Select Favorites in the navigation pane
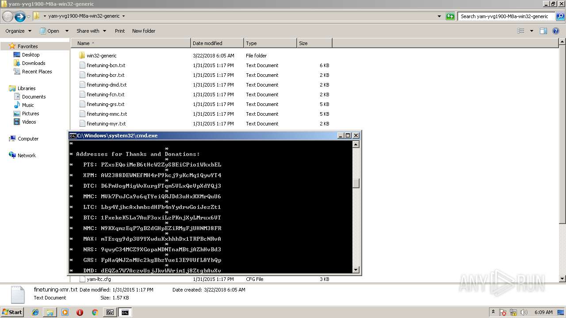This screenshot has height=318, width=566. tap(27, 46)
